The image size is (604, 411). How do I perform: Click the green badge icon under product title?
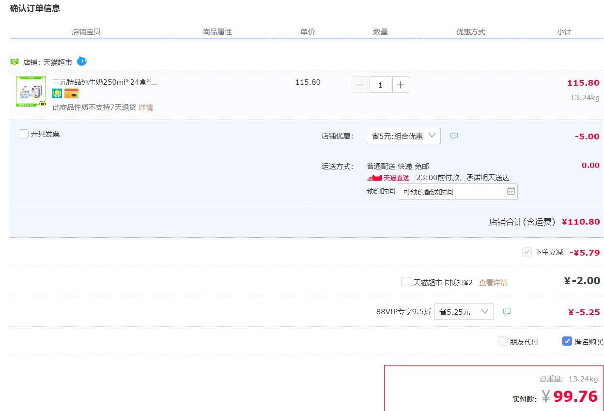point(57,93)
